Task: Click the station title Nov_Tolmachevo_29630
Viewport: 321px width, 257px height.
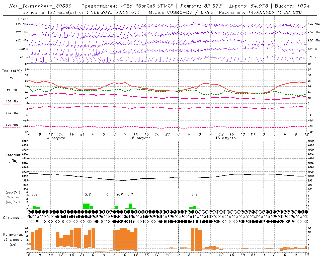Action: click(x=40, y=6)
